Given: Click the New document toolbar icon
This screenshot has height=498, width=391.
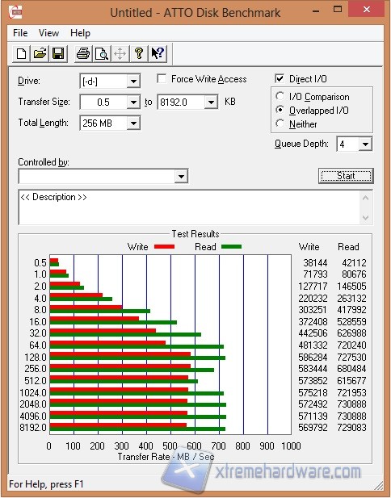Looking at the screenshot, I should 21,53.
